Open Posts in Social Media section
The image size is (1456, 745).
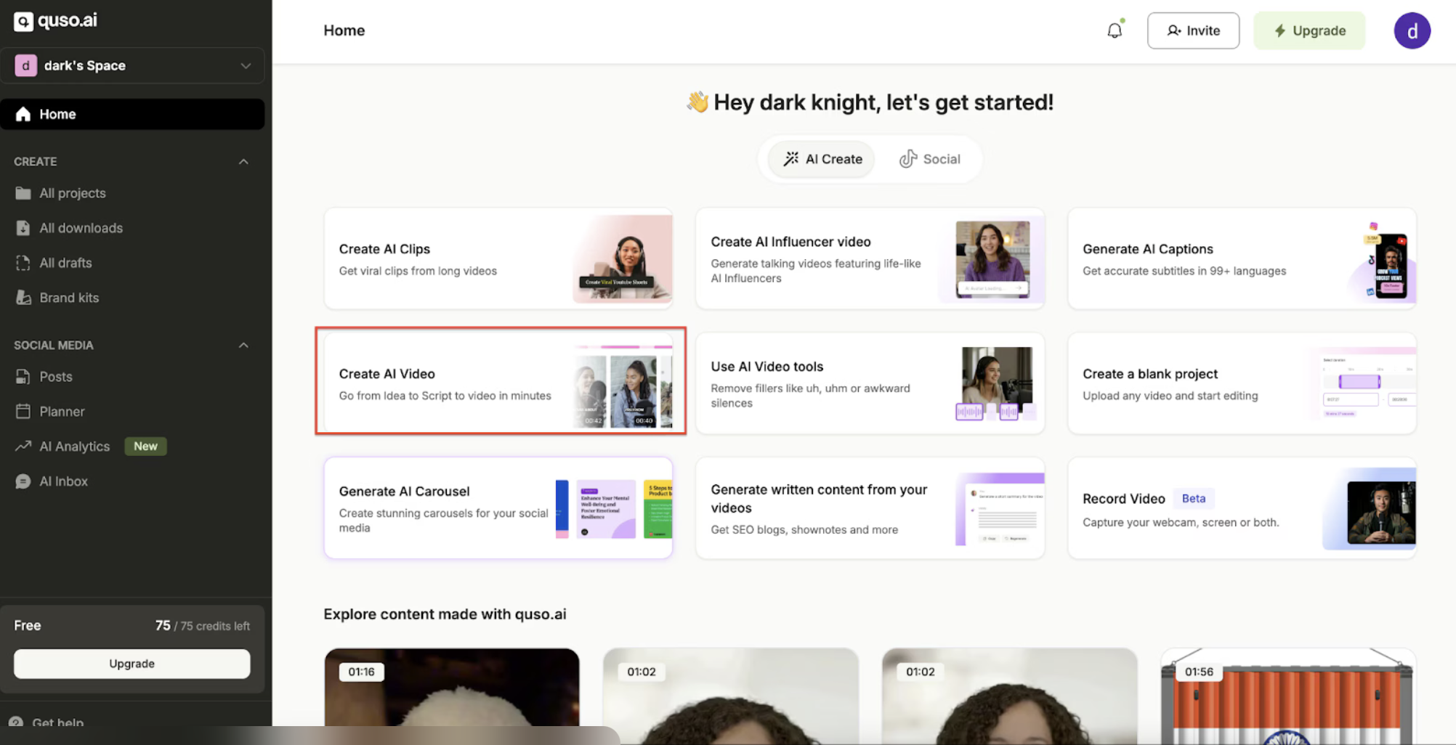click(55, 377)
